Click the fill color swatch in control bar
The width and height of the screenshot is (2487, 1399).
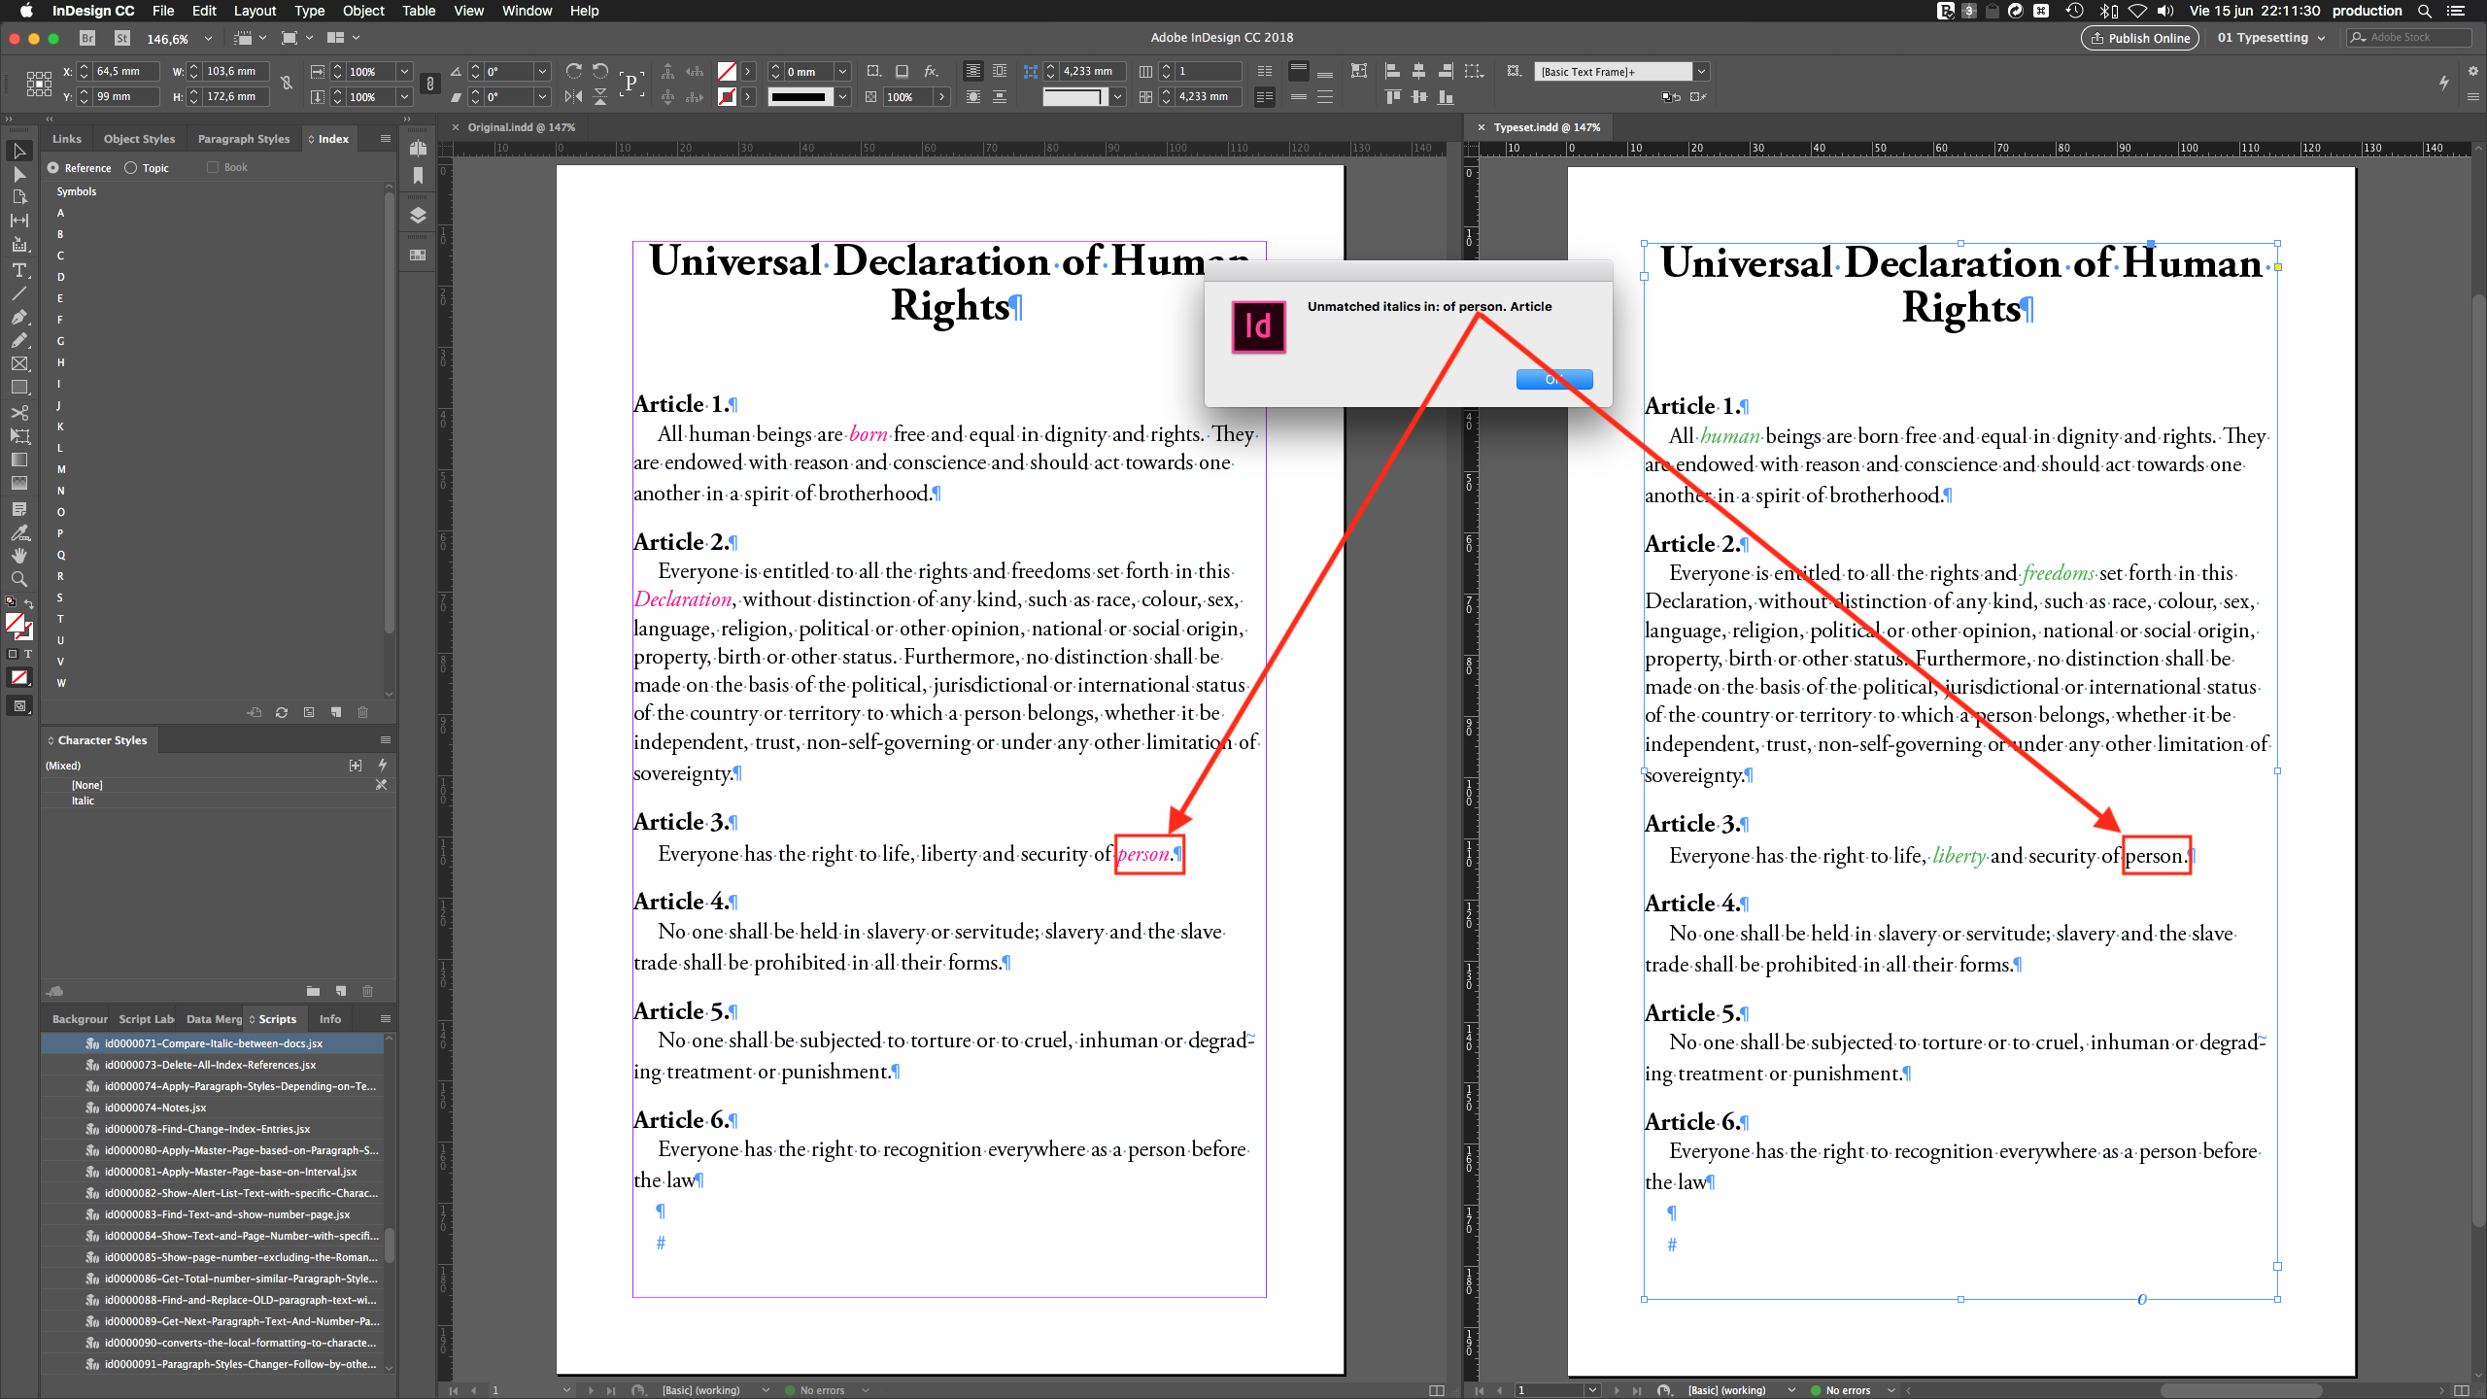coord(727,71)
